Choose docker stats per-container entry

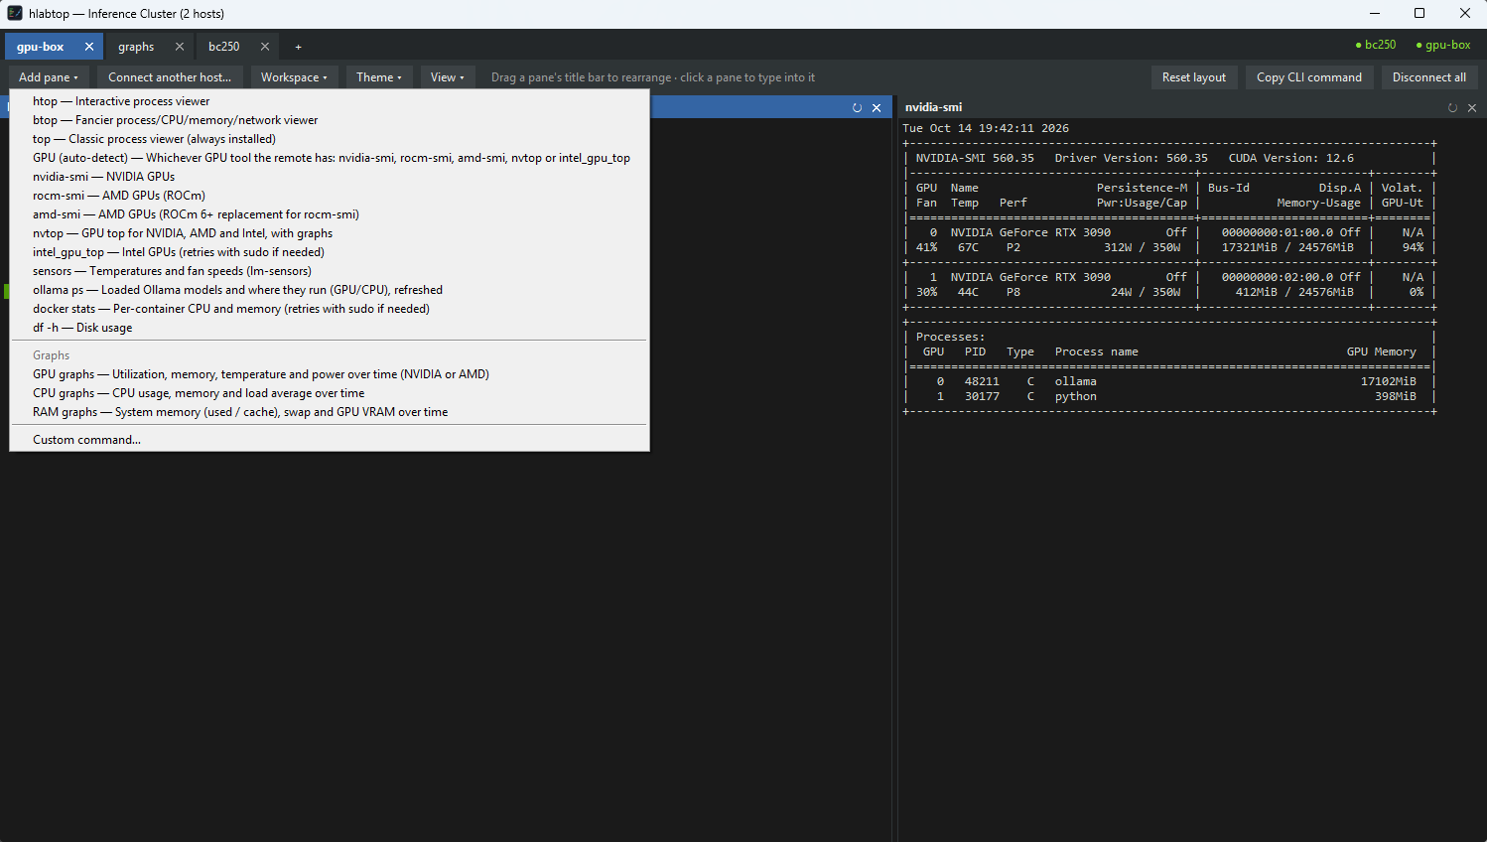(330, 309)
